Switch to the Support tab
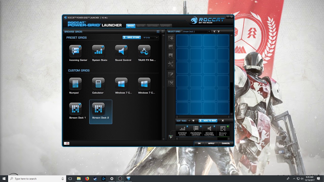 [166, 26]
